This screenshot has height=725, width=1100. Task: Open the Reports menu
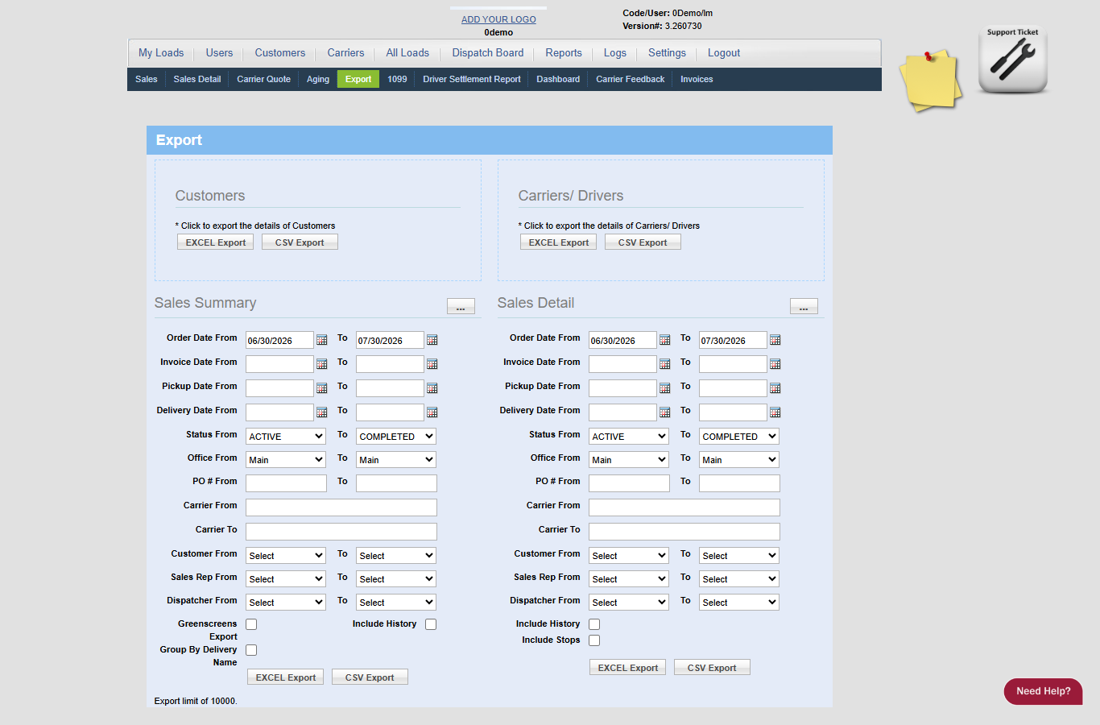(x=564, y=53)
